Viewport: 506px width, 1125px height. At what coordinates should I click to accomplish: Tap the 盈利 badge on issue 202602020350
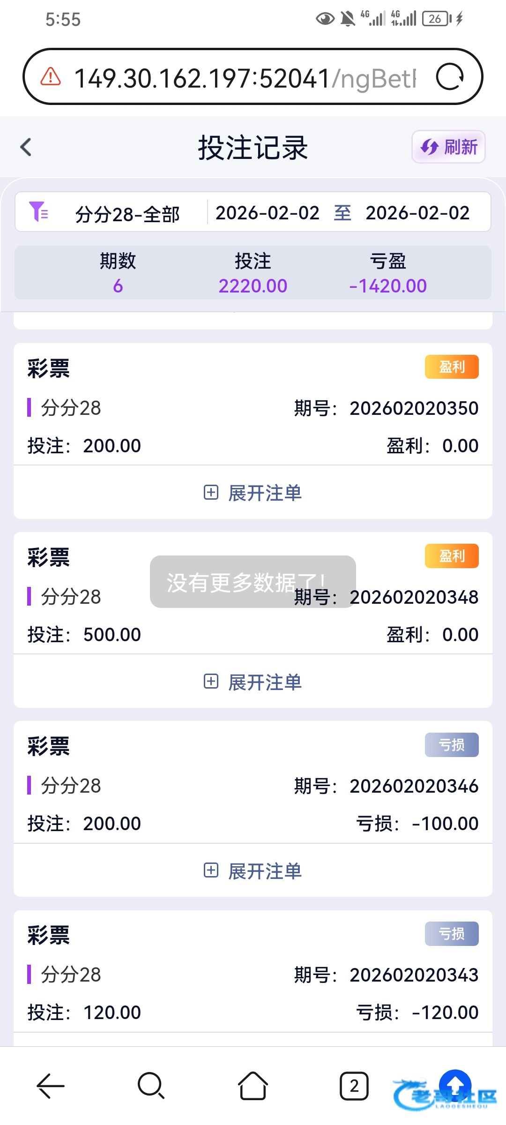[452, 367]
